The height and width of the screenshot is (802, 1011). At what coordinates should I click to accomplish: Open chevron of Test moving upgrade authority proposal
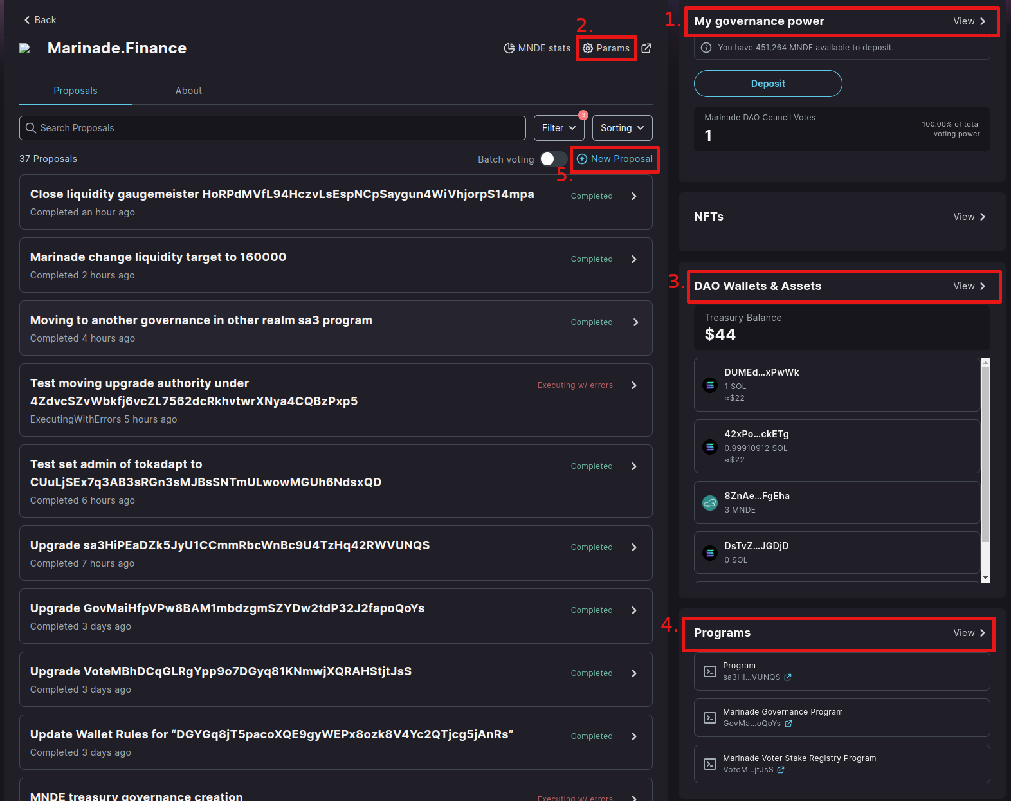634,385
